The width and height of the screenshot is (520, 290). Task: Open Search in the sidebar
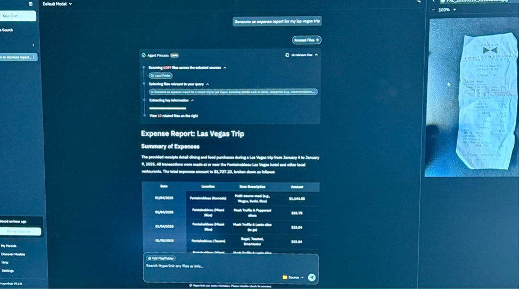point(6,30)
